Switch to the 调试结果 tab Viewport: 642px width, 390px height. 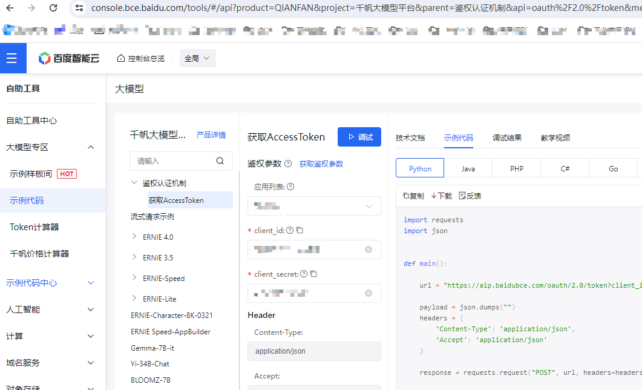click(x=507, y=137)
